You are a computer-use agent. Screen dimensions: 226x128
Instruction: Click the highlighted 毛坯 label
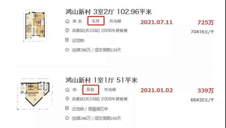(x=96, y=21)
